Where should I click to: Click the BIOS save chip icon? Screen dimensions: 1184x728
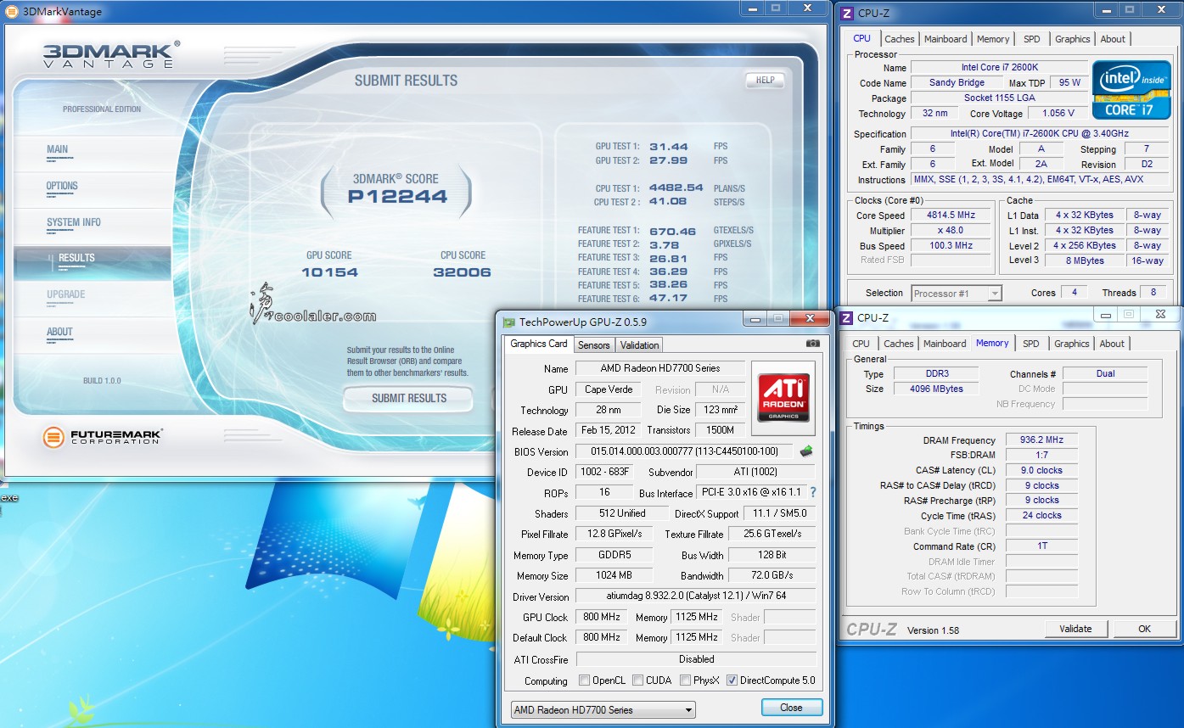[805, 451]
